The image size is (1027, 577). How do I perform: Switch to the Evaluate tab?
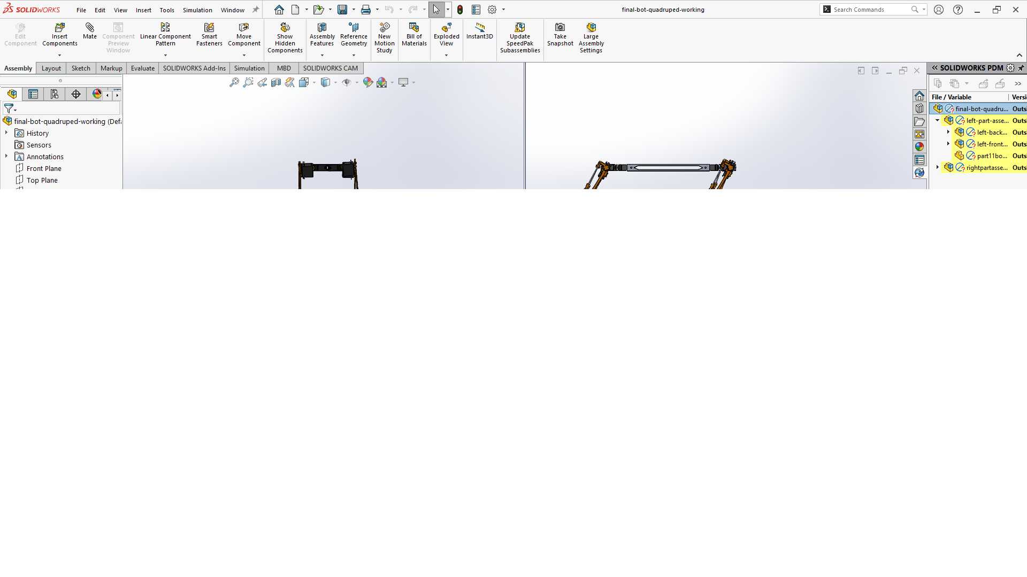click(143, 68)
